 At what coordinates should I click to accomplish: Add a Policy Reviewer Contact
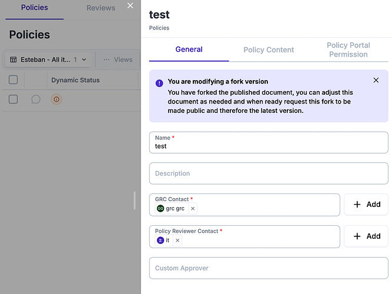[366, 236]
